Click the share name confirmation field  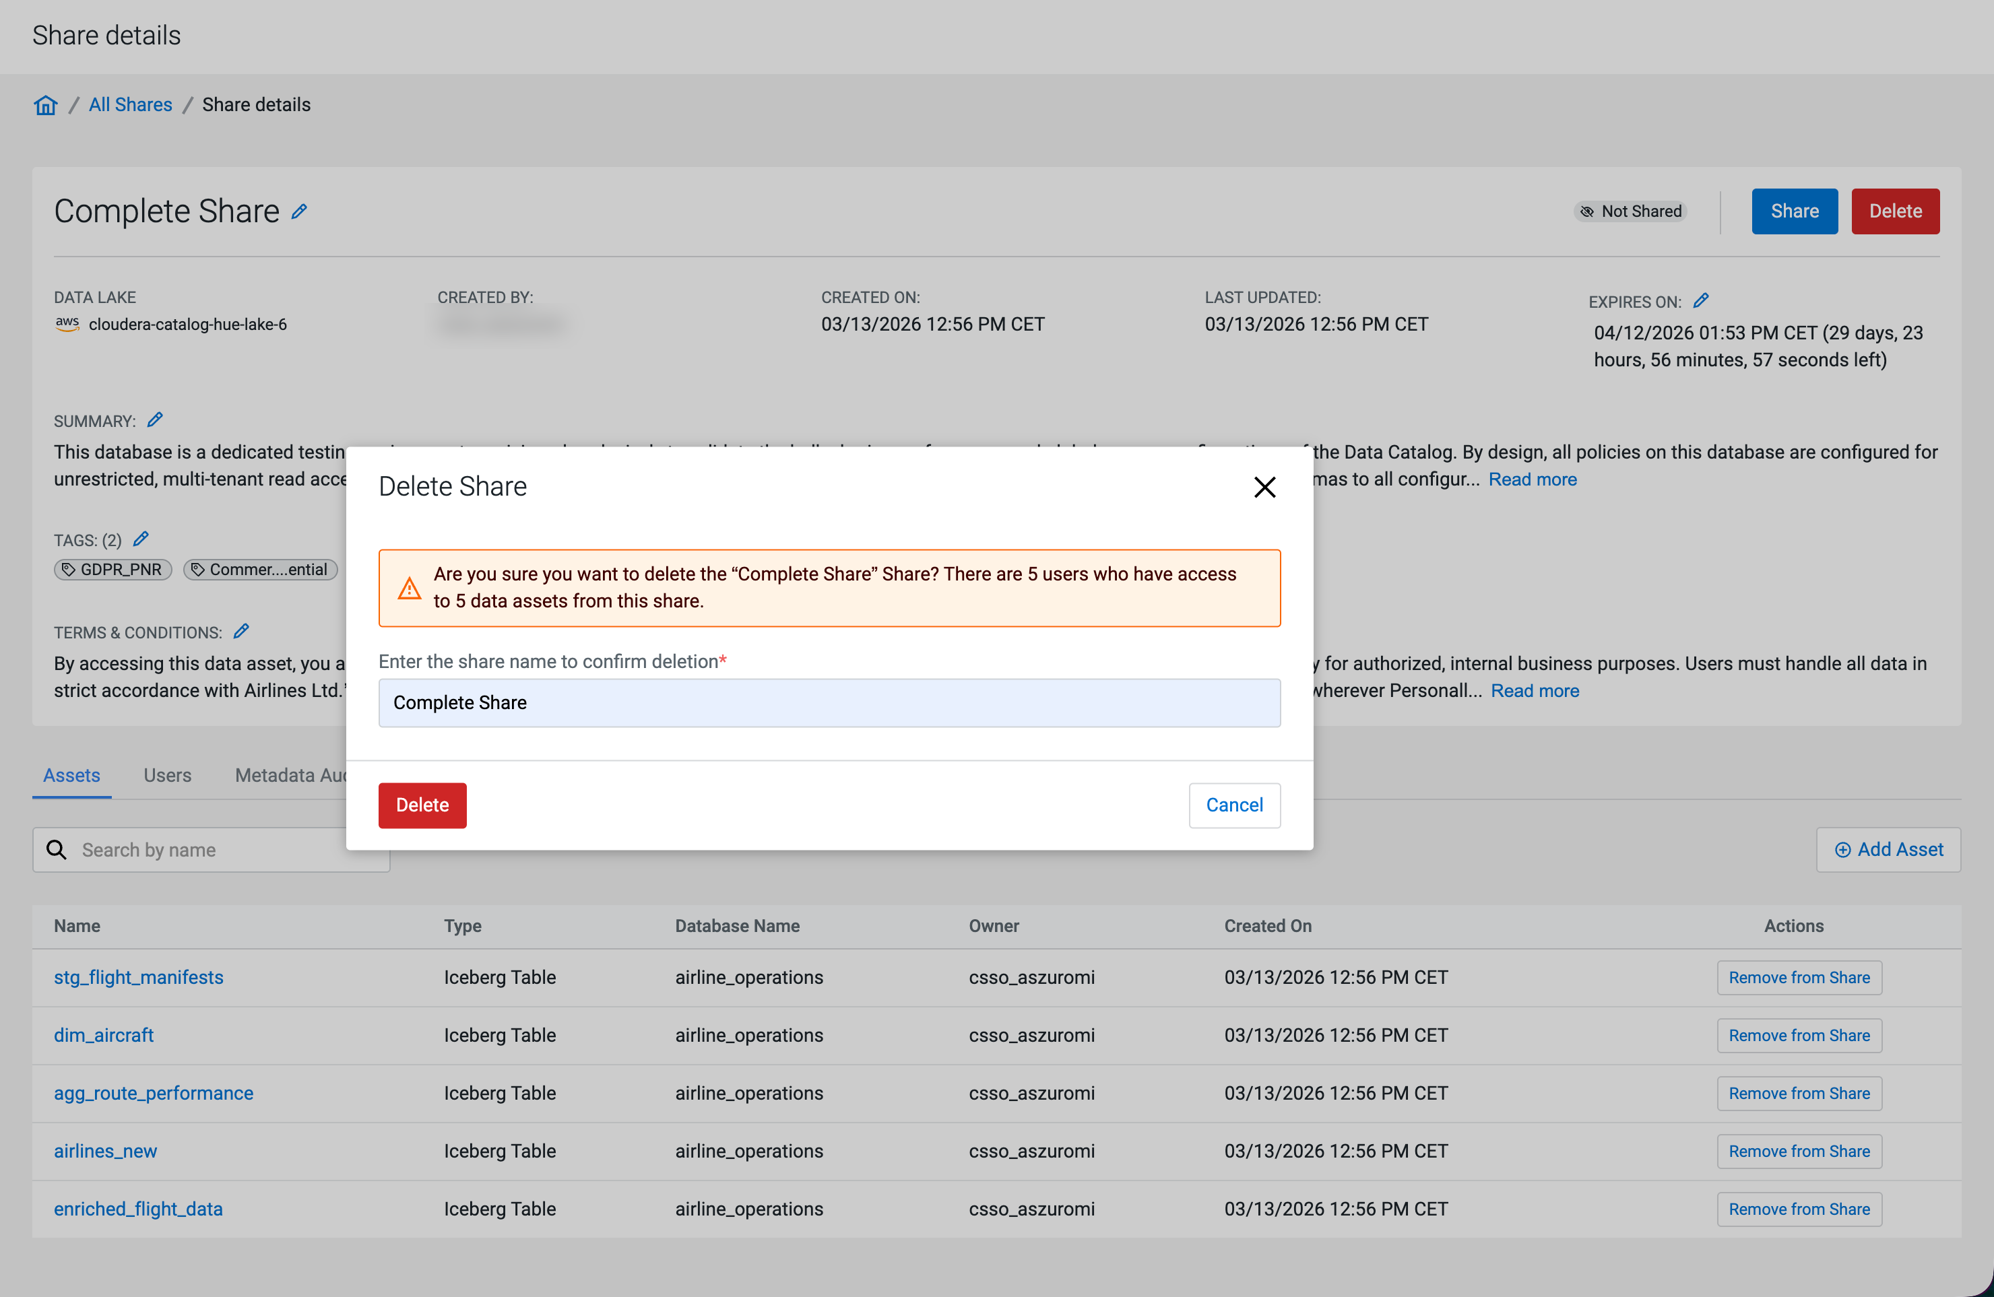(829, 702)
